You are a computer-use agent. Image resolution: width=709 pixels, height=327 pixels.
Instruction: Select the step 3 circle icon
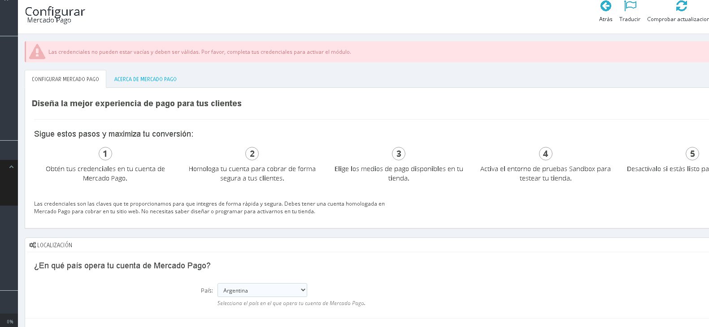coord(399,154)
